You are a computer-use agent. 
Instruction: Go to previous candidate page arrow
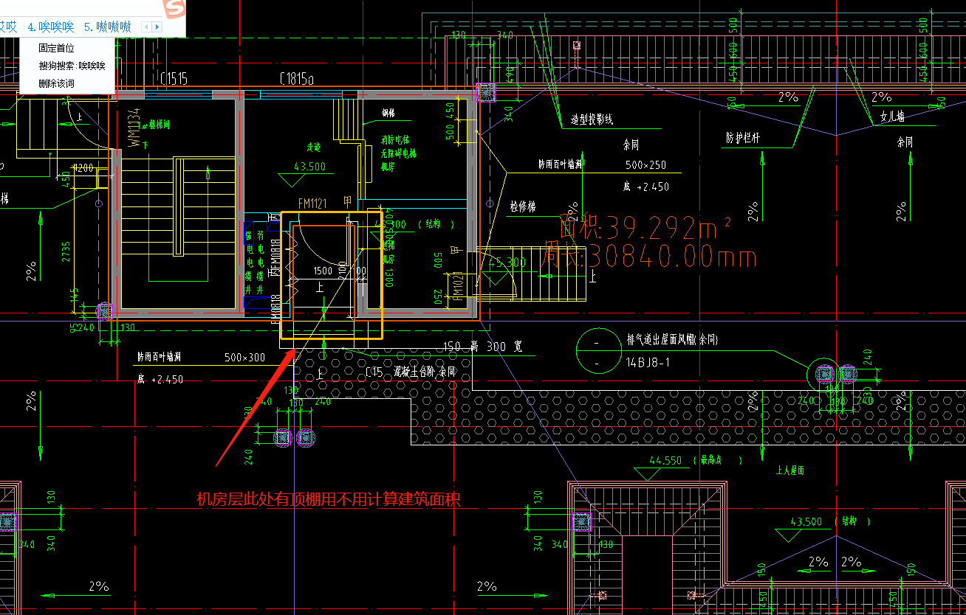click(146, 27)
